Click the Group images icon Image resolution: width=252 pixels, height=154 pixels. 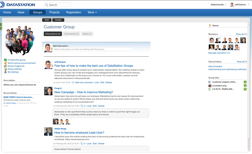[5, 66]
